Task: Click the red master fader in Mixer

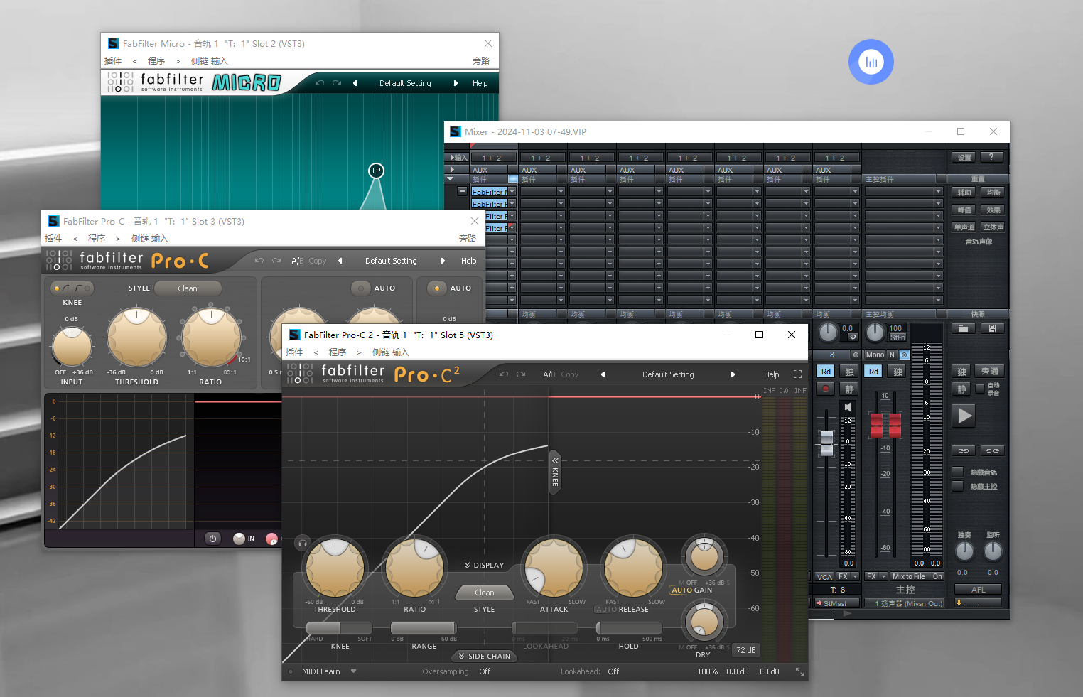Action: [885, 424]
